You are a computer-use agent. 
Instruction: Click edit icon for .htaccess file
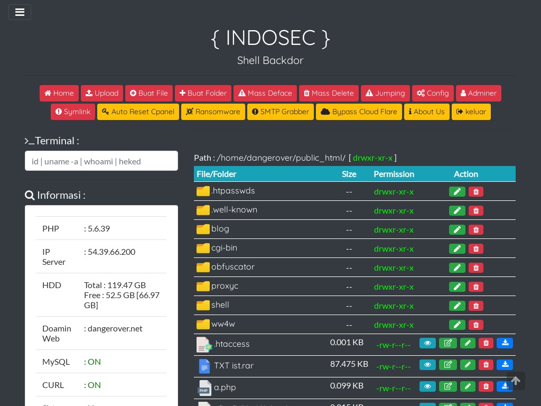click(x=448, y=343)
